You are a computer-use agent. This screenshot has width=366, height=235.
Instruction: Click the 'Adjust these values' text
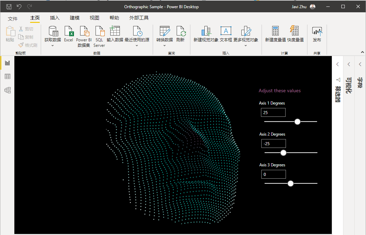(280, 91)
